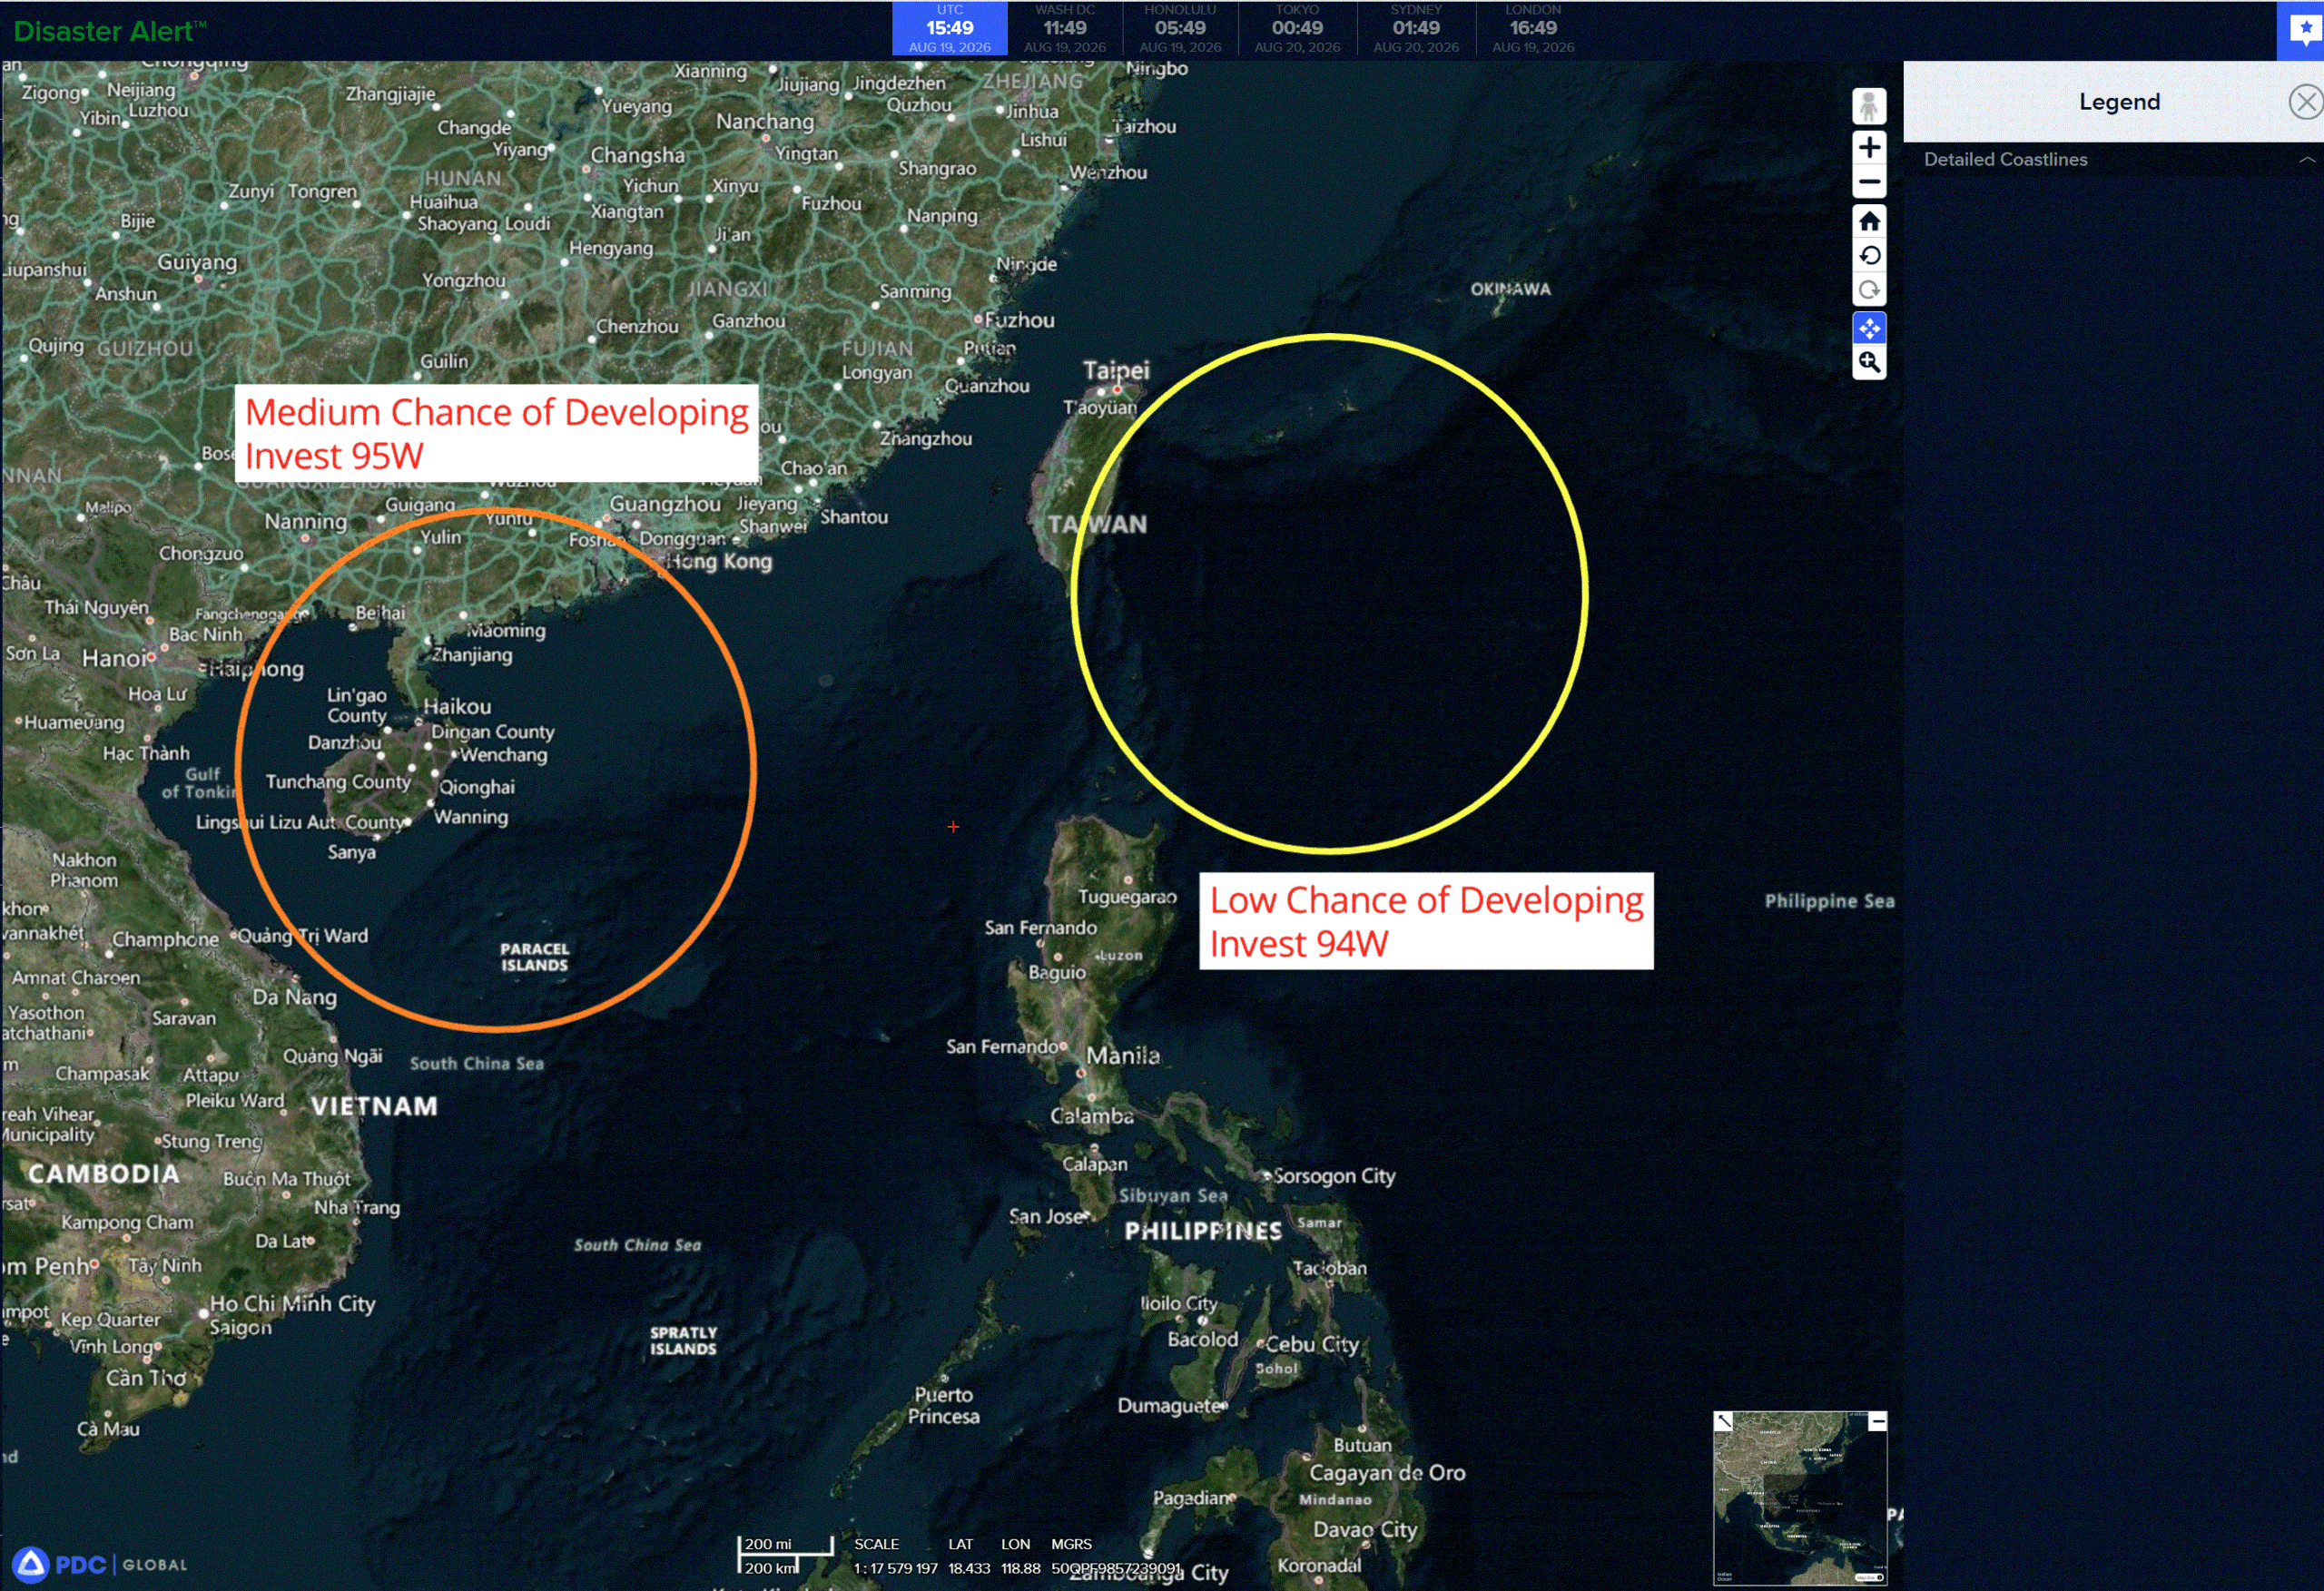Screen dimensions: 2324x1591
Task: Click the Wenzhou city label
Action: [1108, 172]
